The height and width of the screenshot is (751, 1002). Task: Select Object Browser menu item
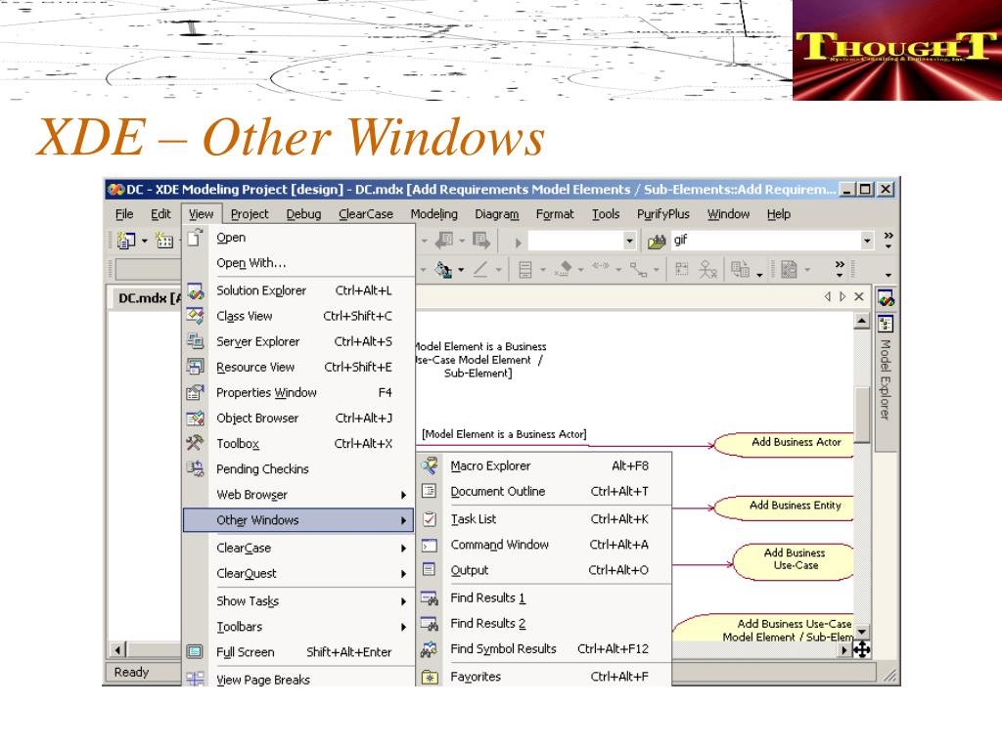point(297,419)
